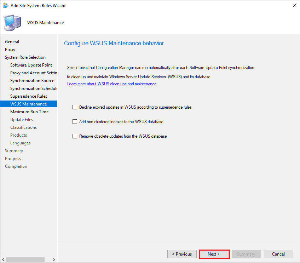
Task: Enable Decline expired updates in WSUS checkbox
Action: point(75,107)
